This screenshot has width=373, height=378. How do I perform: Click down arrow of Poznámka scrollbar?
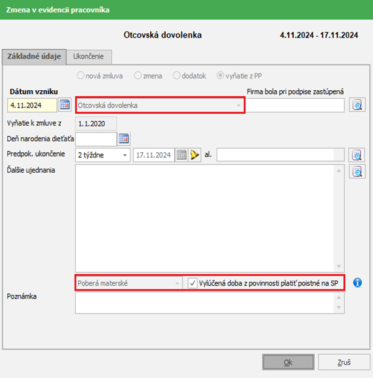coord(339,308)
